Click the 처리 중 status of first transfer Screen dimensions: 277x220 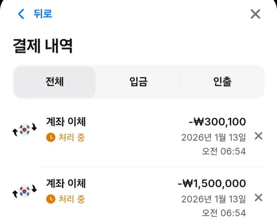[72, 137]
